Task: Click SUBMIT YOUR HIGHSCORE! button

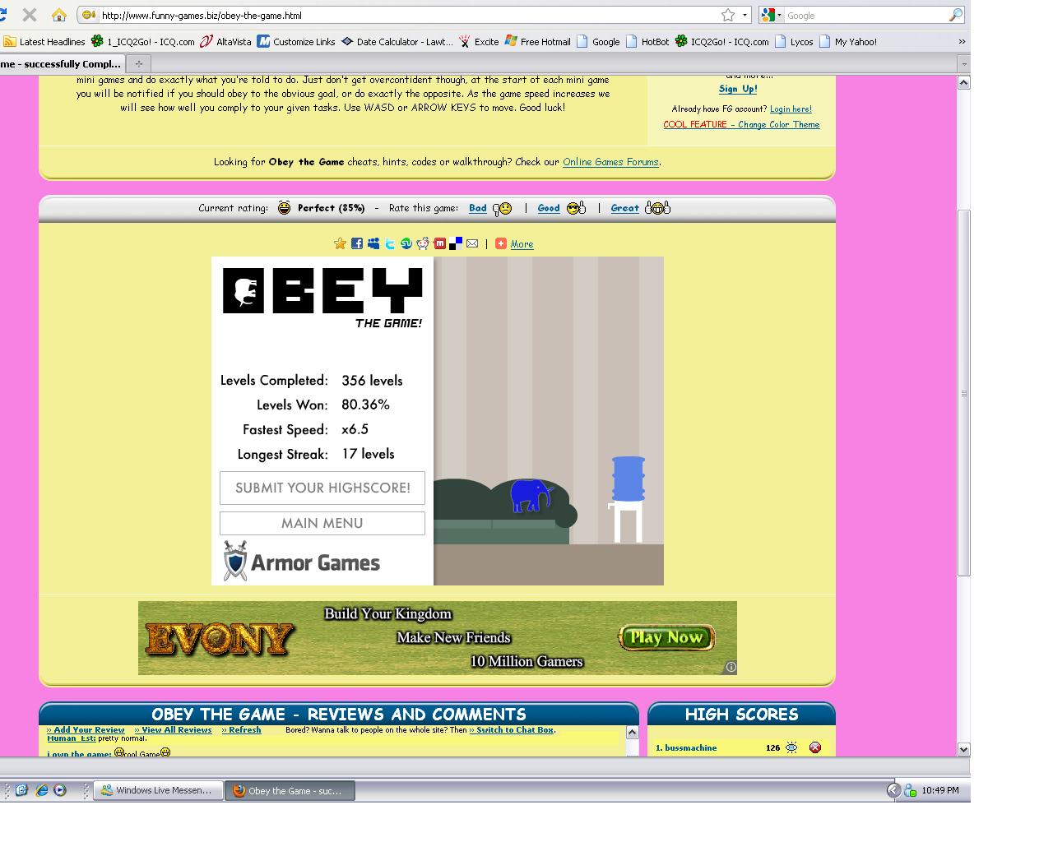Action: [322, 488]
